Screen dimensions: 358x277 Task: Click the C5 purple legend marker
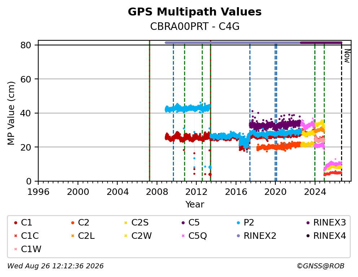(183, 223)
